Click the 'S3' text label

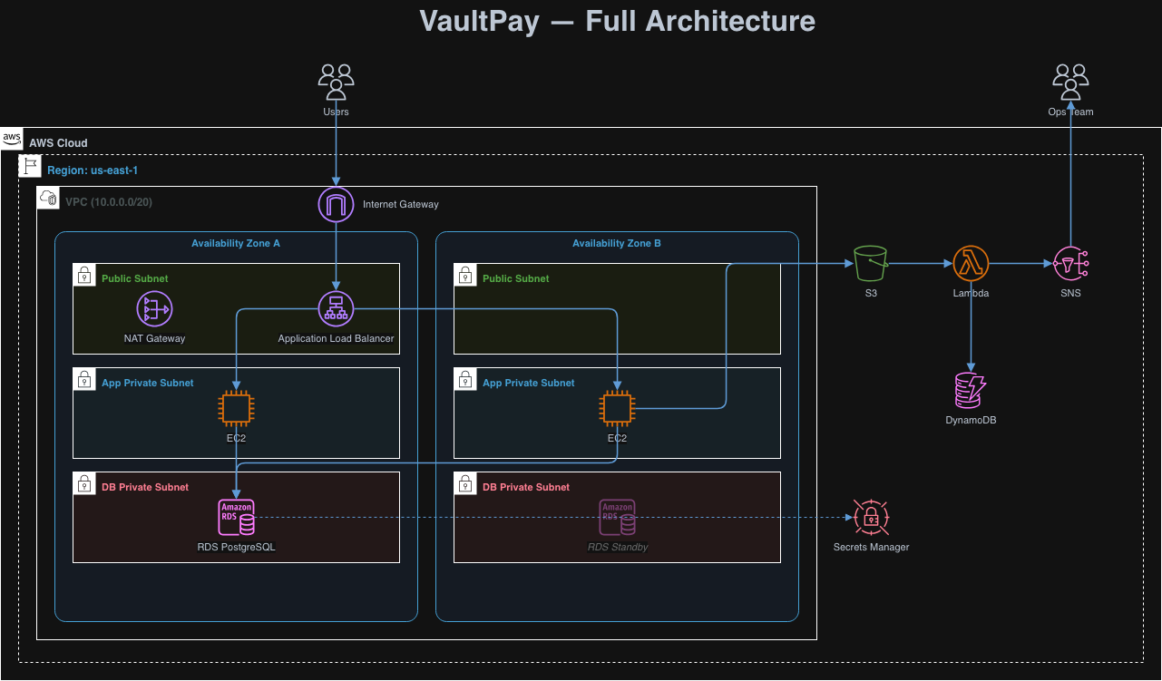pyautogui.click(x=871, y=293)
